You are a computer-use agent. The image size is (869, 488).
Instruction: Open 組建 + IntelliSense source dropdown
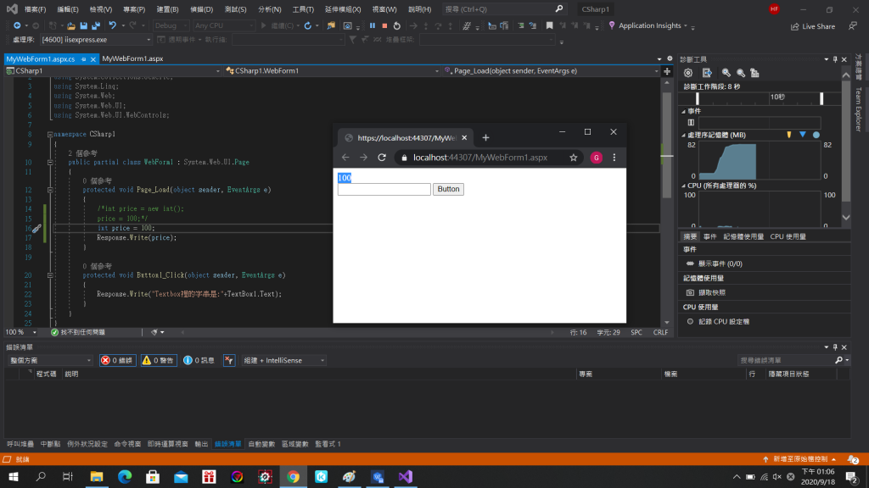point(283,360)
